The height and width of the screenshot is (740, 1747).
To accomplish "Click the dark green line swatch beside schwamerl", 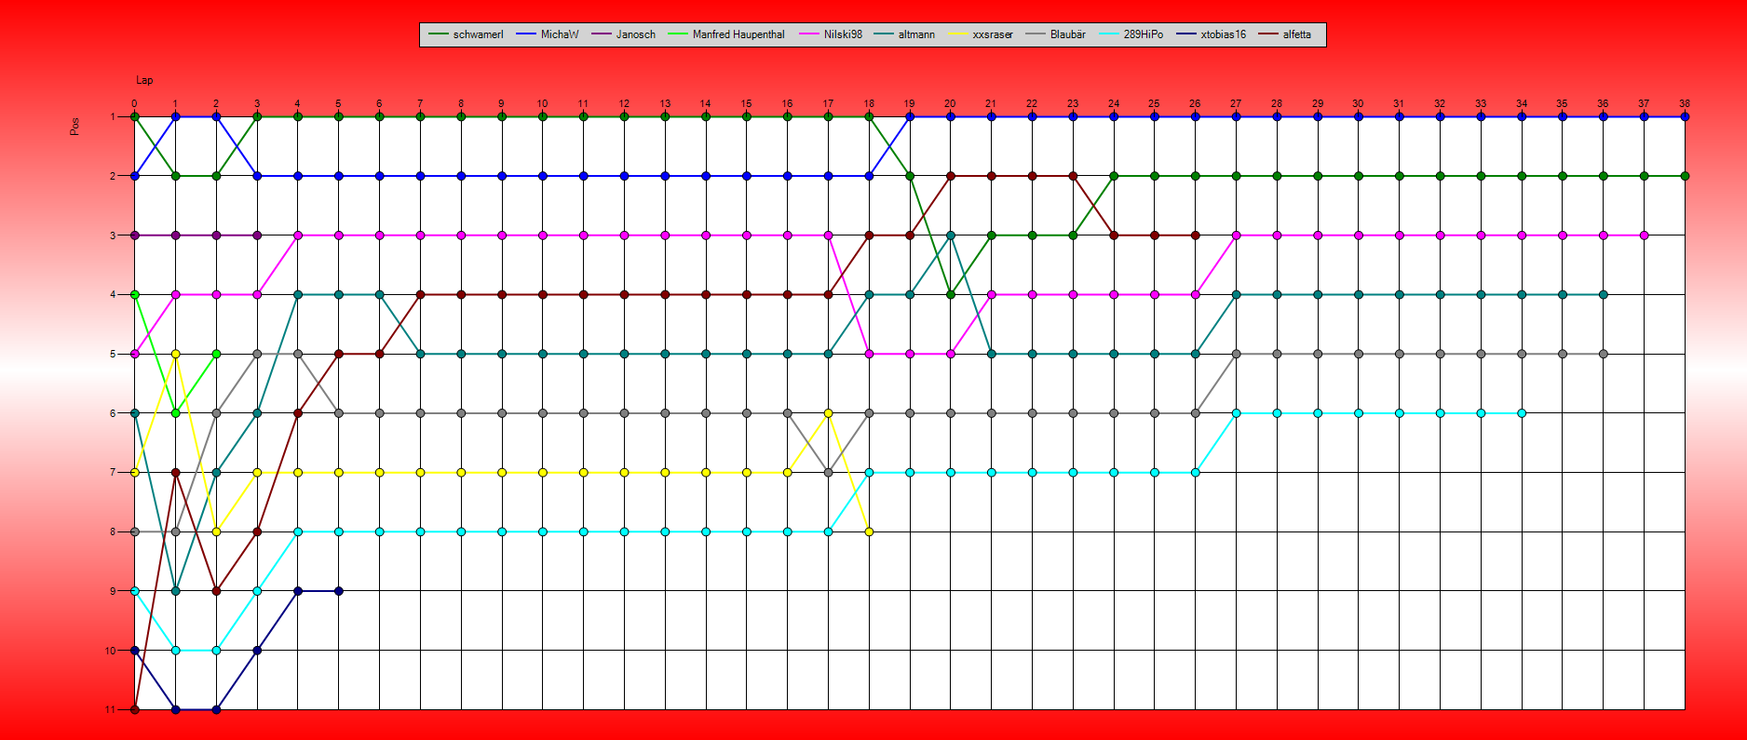I will (x=438, y=34).
